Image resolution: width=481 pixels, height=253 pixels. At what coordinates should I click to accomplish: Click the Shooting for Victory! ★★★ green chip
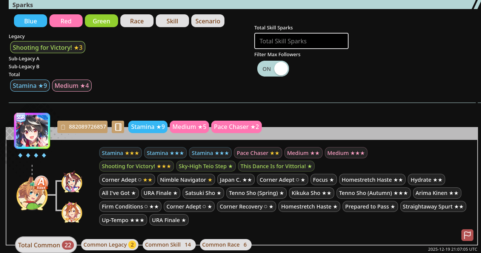pyautogui.click(x=137, y=166)
